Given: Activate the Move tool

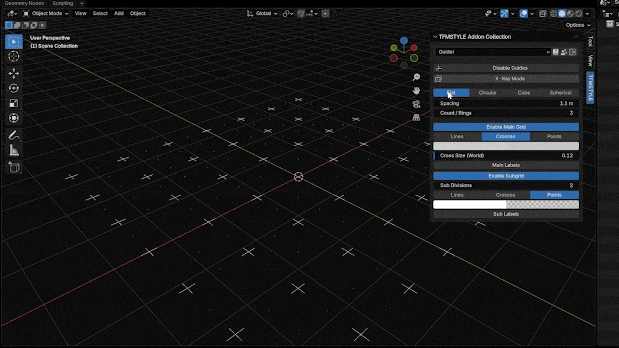Looking at the screenshot, I should [14, 73].
